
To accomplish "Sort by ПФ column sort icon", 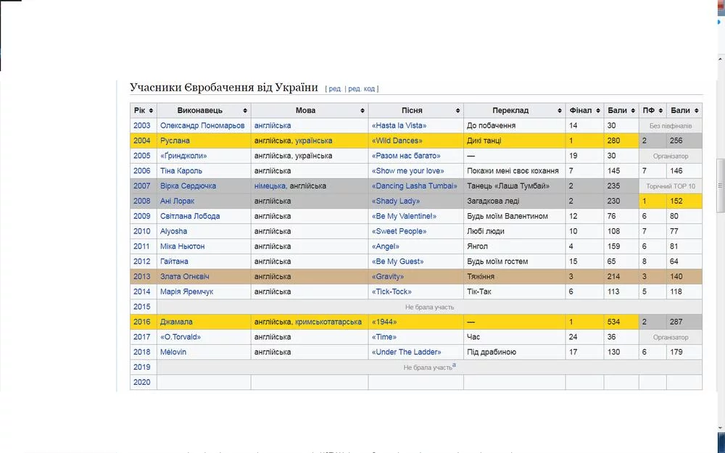I will tap(660, 111).
